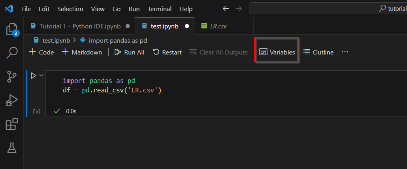The height and width of the screenshot is (169, 407).
Task: Run the cell with the play icon
Action: coord(33,76)
